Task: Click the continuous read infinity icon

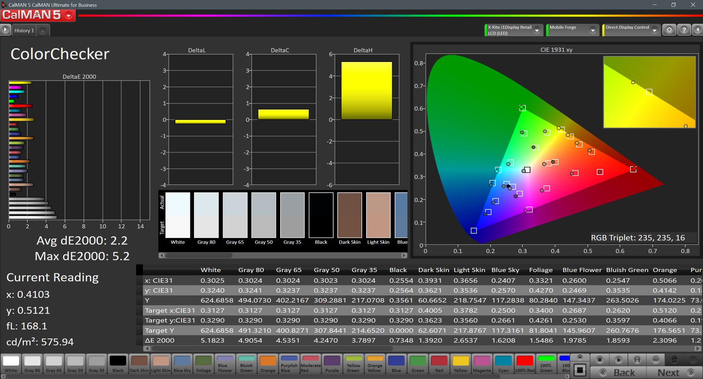Action: pos(655,360)
